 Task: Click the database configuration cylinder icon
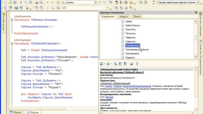point(16,8)
